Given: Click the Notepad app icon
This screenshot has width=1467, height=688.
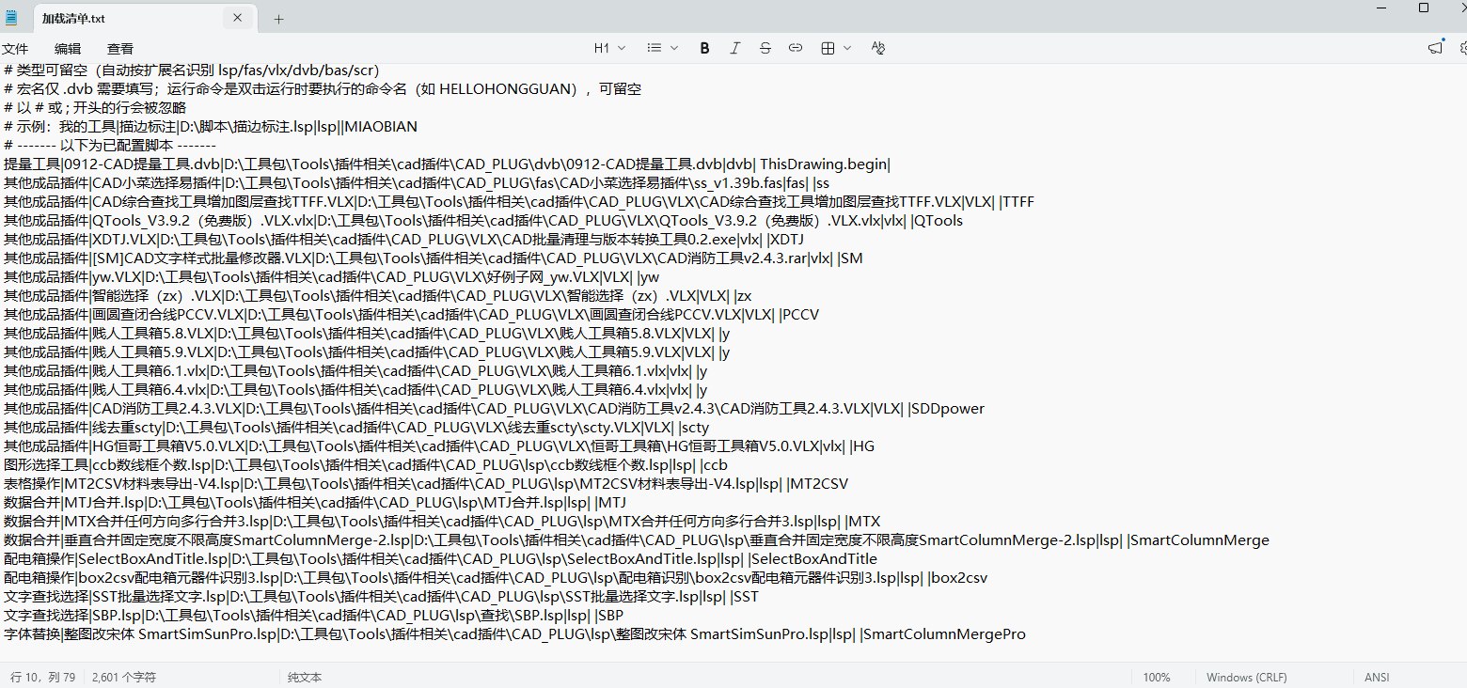Looking at the screenshot, I should 10,18.
